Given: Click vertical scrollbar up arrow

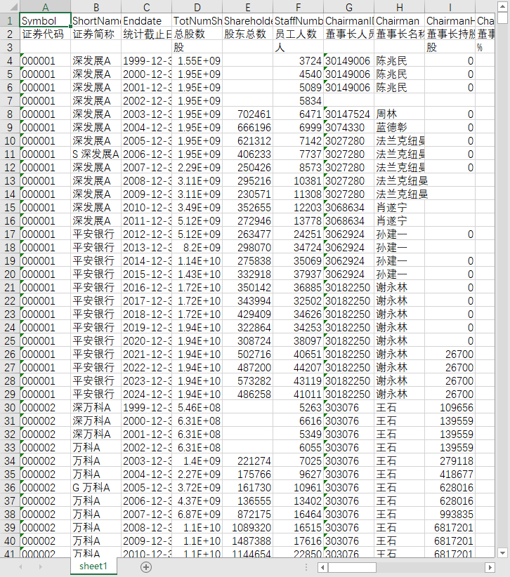Looking at the screenshot, I should (x=503, y=6).
